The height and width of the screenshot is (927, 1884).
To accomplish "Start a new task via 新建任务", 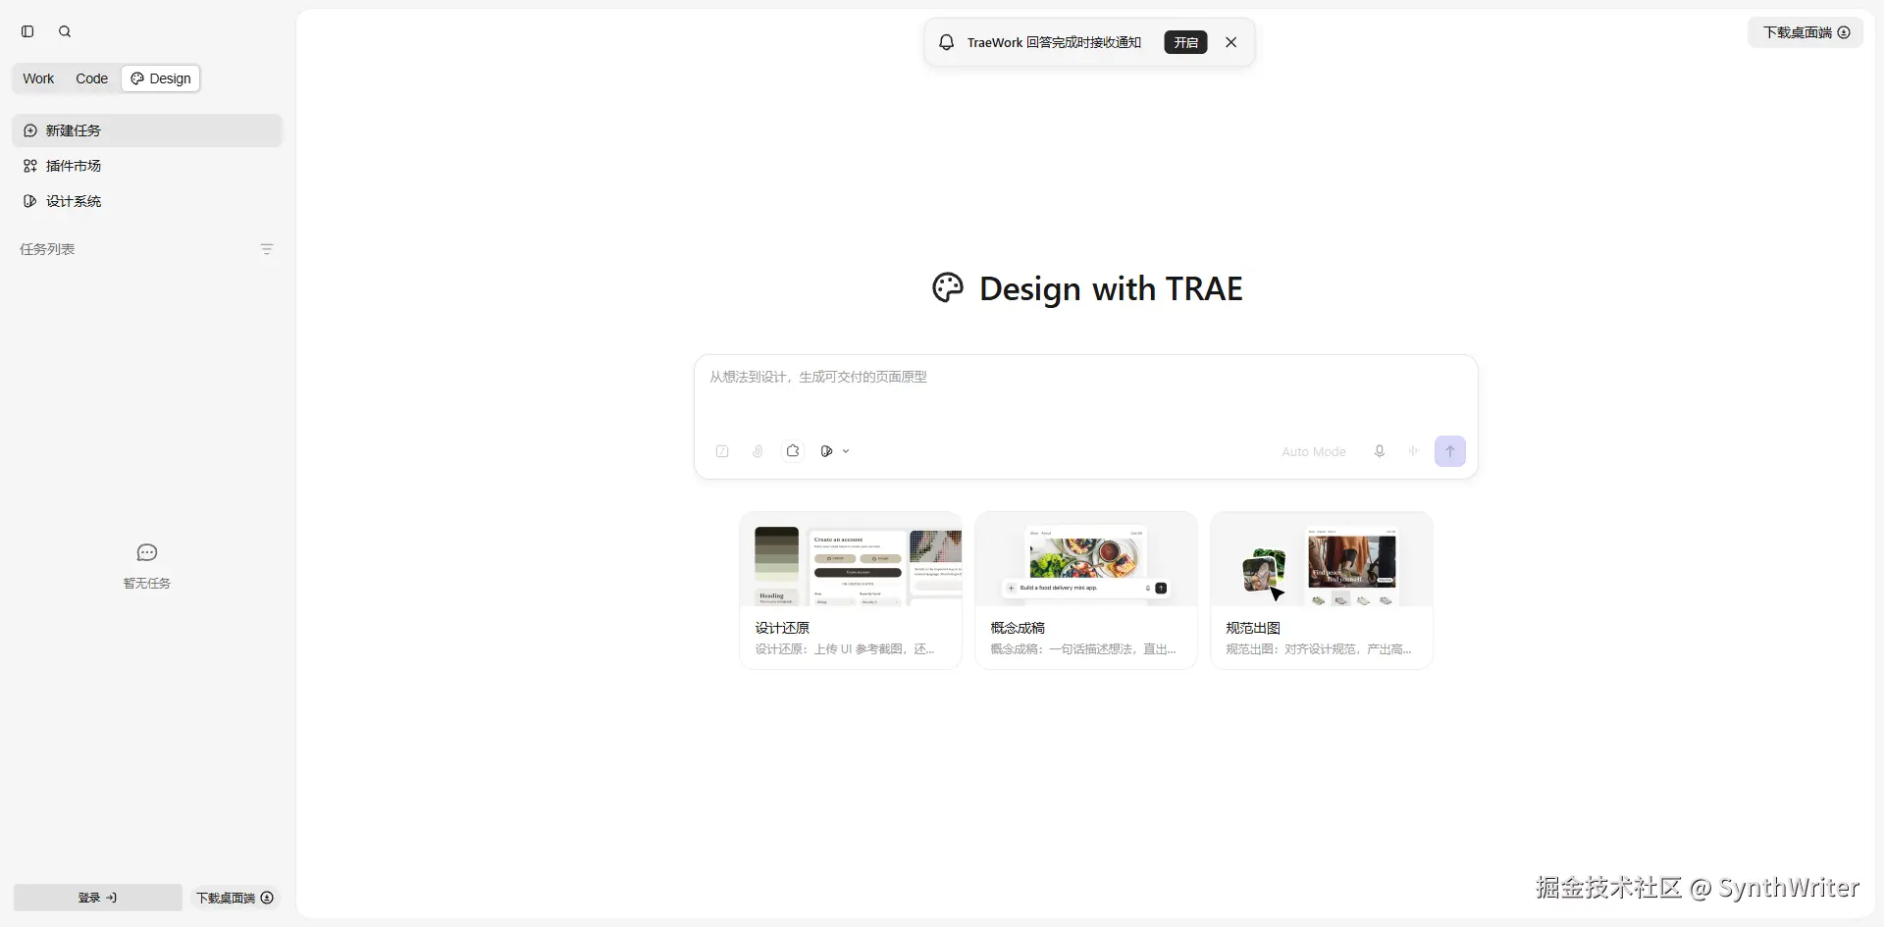I will pyautogui.click(x=147, y=130).
